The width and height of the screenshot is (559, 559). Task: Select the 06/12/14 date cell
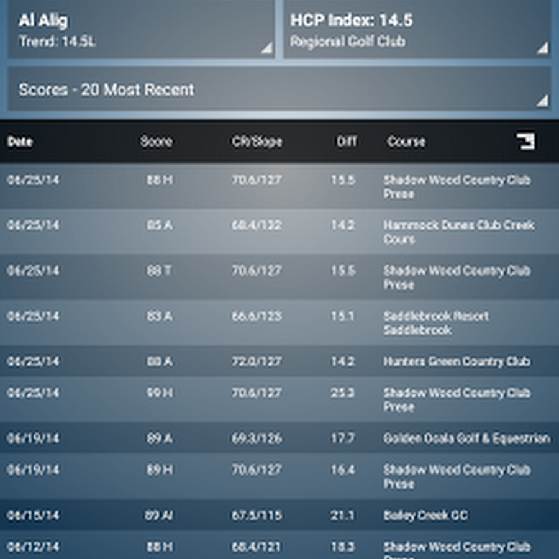tap(33, 547)
